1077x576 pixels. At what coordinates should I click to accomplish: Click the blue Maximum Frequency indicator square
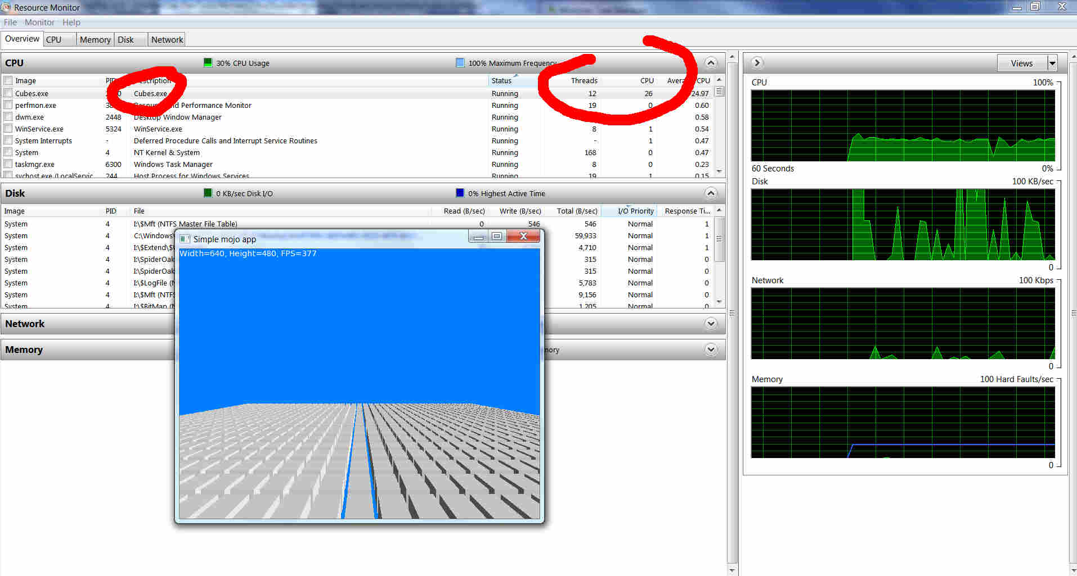460,62
